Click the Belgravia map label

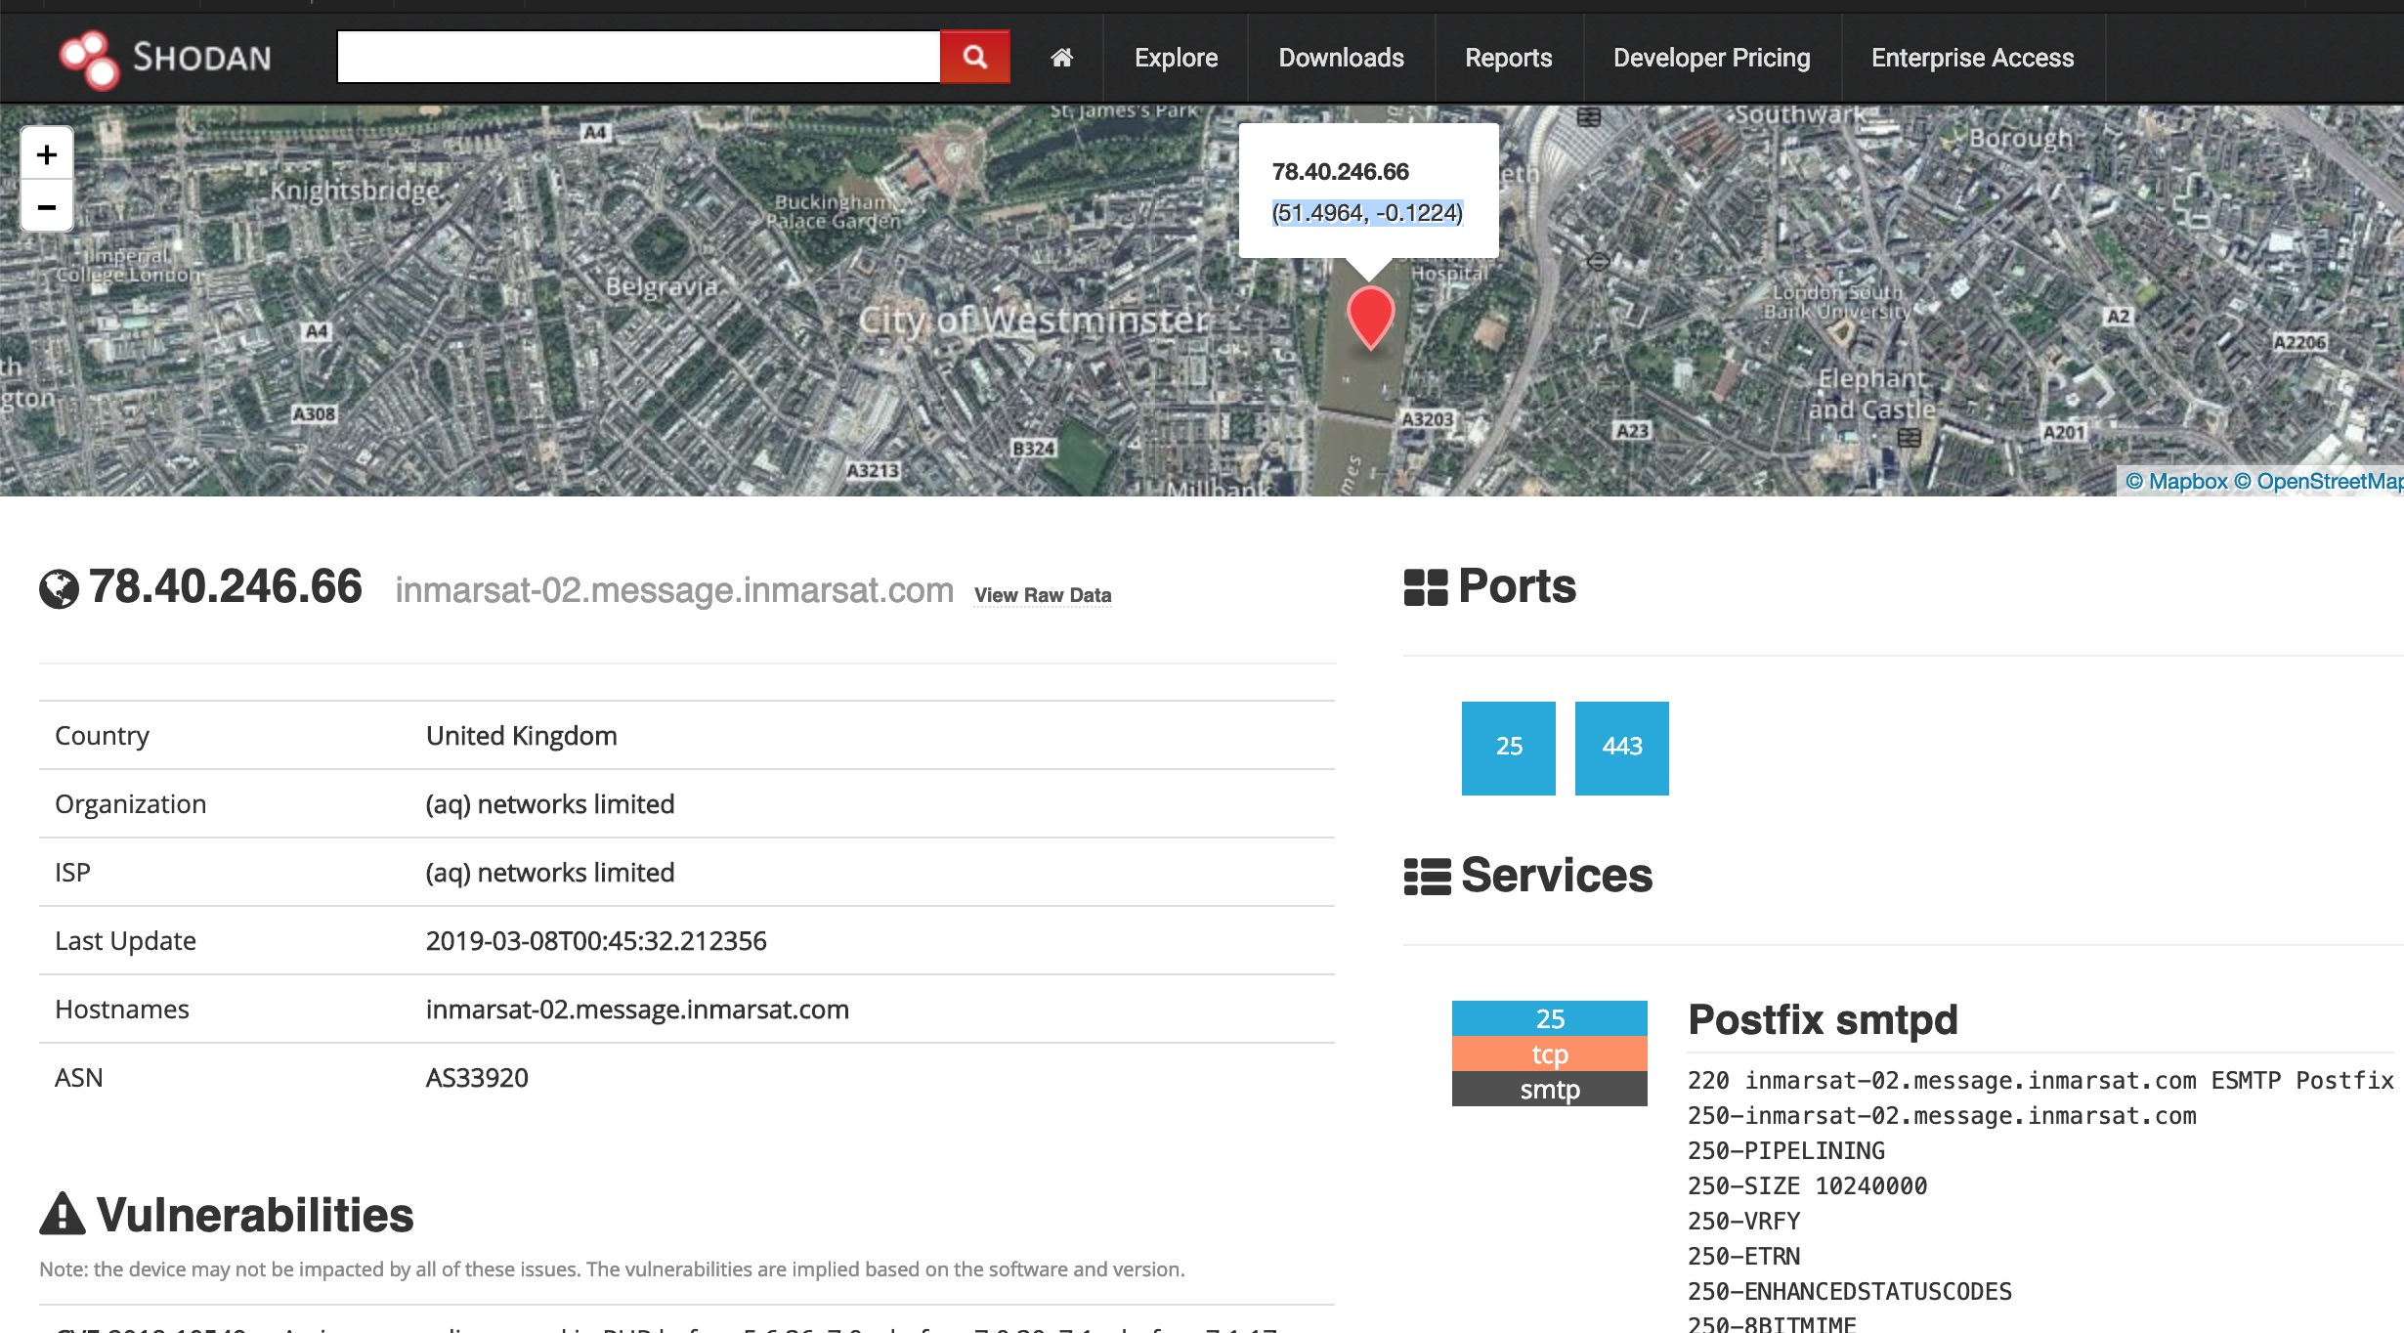click(662, 286)
